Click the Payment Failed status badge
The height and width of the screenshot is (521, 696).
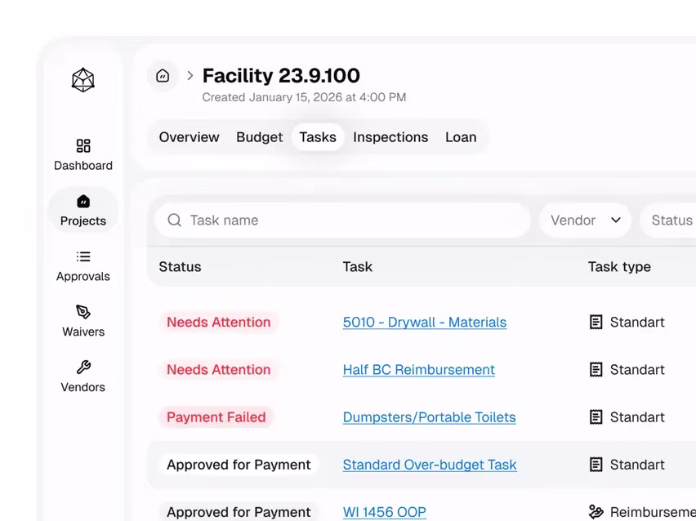[x=216, y=417]
